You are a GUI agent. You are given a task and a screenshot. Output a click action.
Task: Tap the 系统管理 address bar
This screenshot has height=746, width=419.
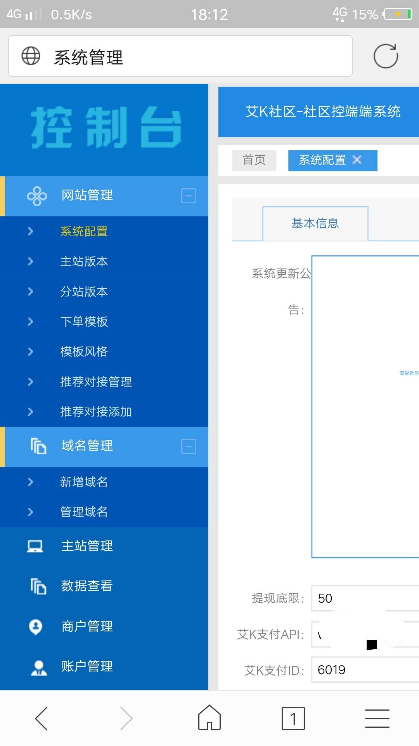(x=180, y=56)
